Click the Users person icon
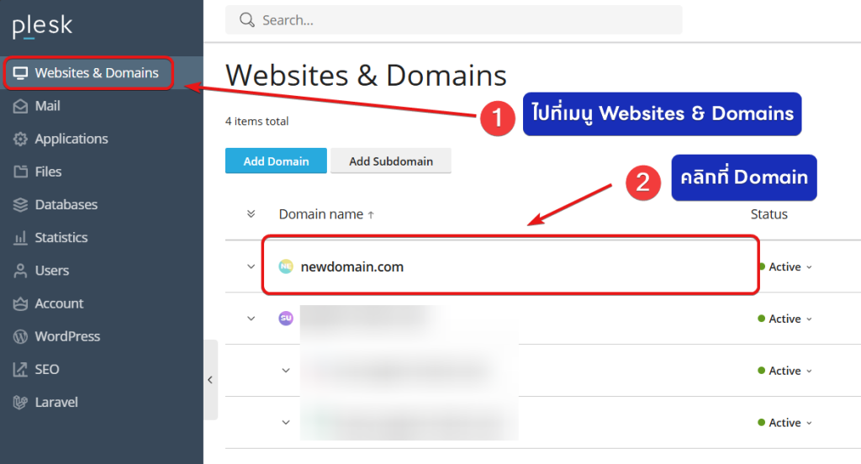 coord(20,271)
